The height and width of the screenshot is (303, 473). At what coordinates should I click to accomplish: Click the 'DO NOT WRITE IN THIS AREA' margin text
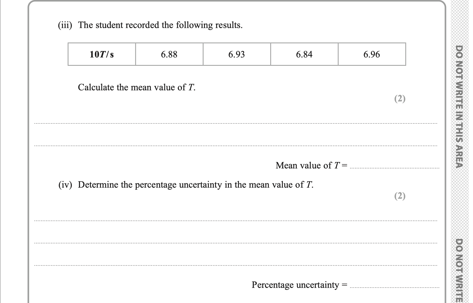(459, 107)
